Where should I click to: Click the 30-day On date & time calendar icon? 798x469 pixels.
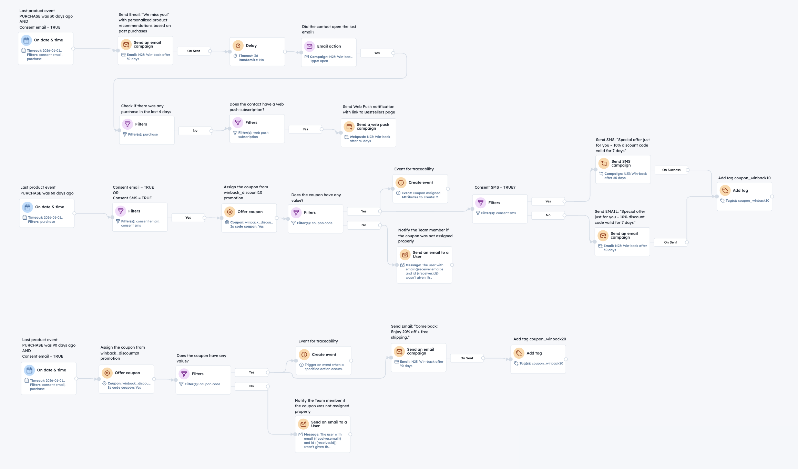26,40
